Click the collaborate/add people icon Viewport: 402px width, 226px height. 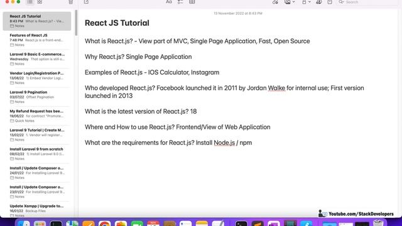pyautogui.click(x=318, y=2)
